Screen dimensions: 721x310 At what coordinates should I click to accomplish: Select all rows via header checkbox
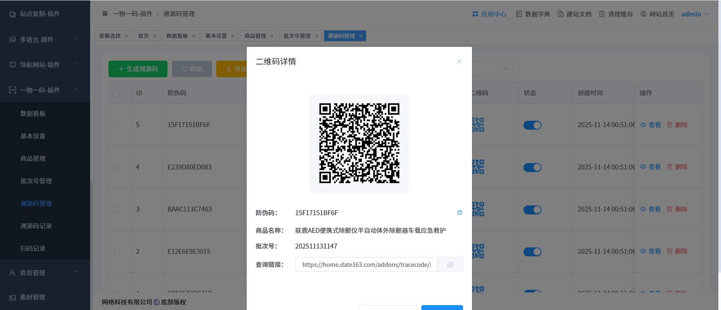117,93
